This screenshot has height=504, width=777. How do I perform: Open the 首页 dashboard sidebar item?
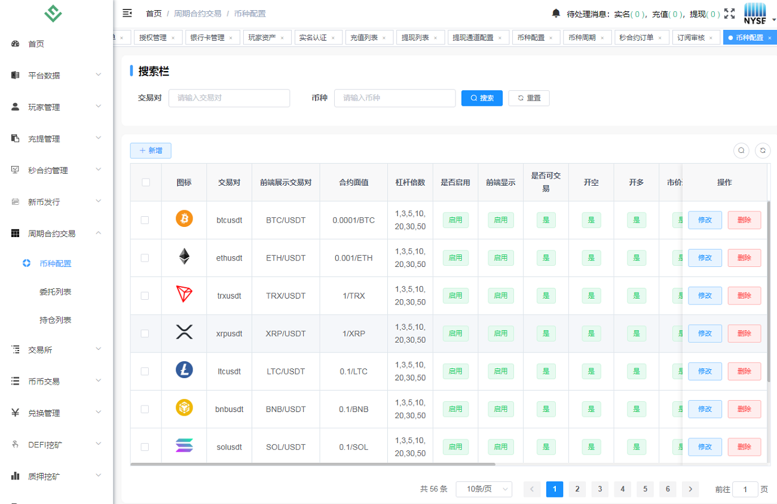click(x=36, y=44)
